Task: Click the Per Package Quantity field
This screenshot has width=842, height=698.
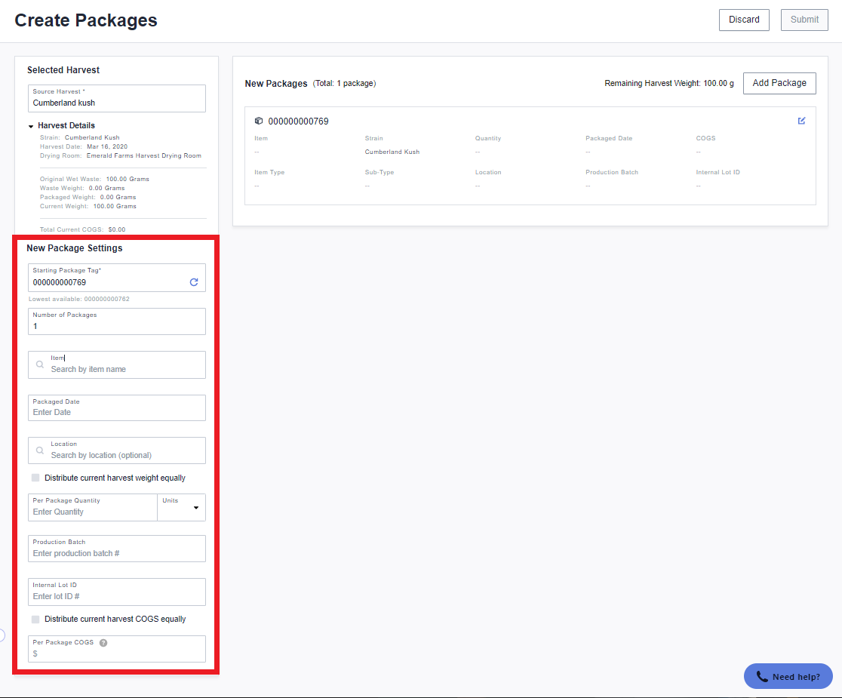Action: (92, 507)
